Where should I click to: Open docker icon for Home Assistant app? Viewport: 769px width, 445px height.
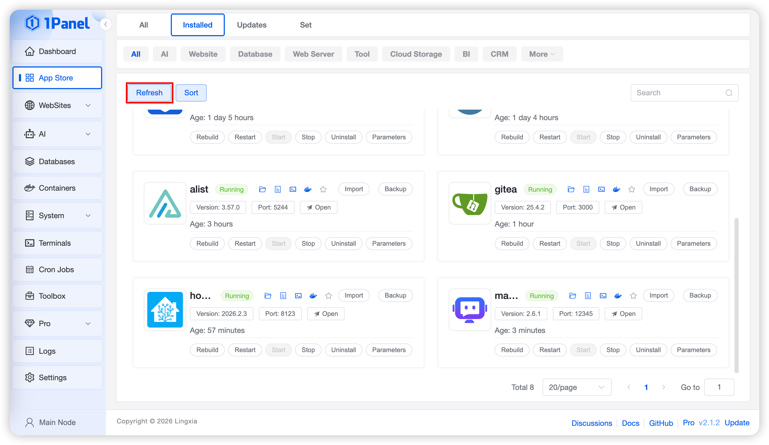pos(313,296)
